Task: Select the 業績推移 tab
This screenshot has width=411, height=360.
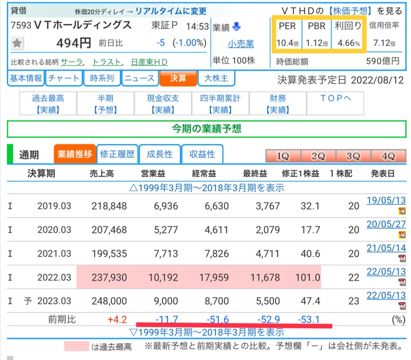Action: [x=75, y=154]
